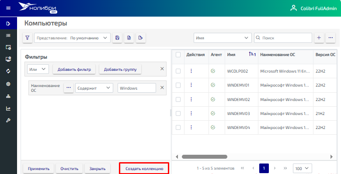Click the Закрыть button
The image size is (341, 174).
pos(97,169)
